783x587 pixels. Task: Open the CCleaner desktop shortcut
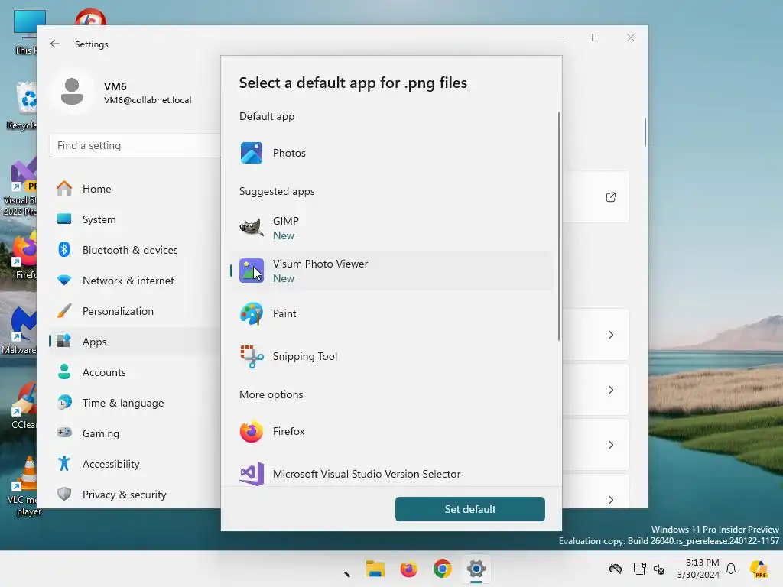pos(23,405)
